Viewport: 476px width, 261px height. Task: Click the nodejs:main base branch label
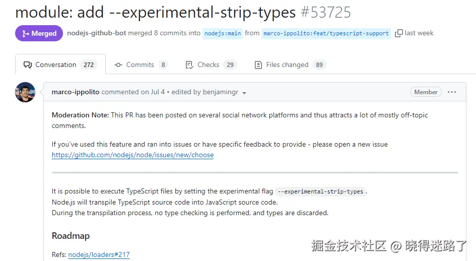point(223,33)
